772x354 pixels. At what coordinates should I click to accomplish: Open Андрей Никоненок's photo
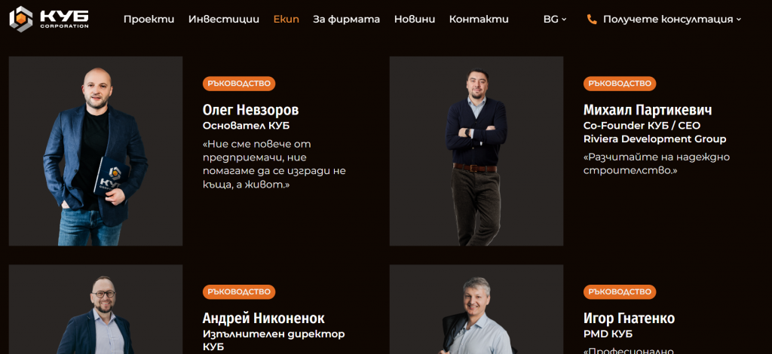96,310
